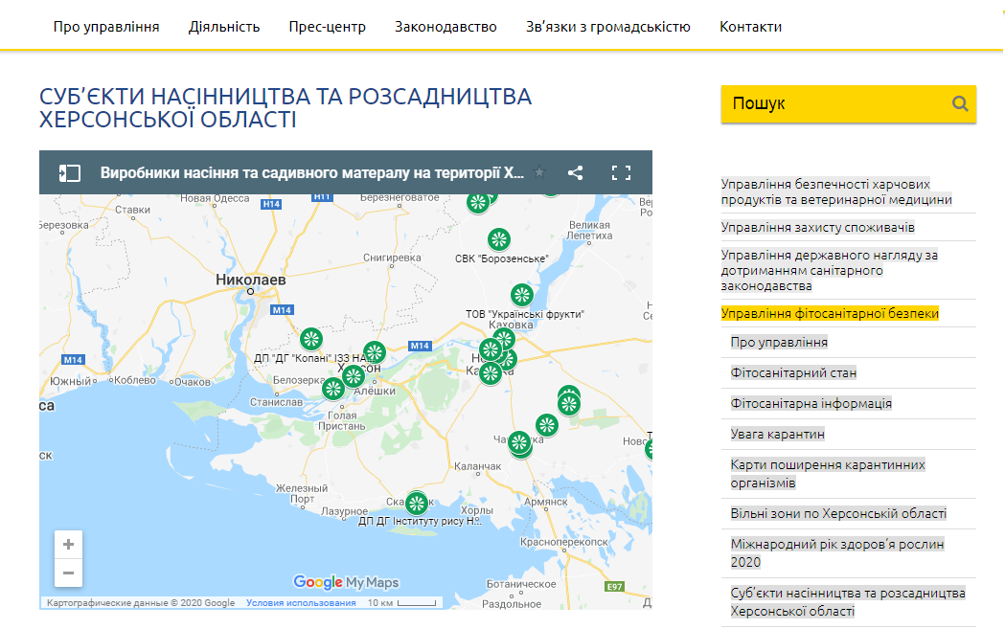Expand the Діяльність menu

(223, 27)
